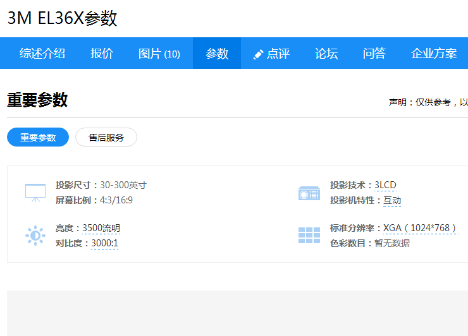
Task: Select the 参数 tab
Action: [x=217, y=53]
